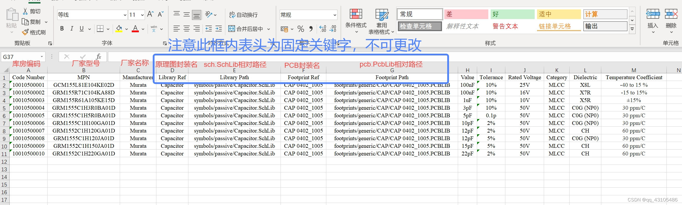Image resolution: width=682 pixels, height=205 pixels.
Task: Click the Copy (复制) icon
Action: point(25,22)
